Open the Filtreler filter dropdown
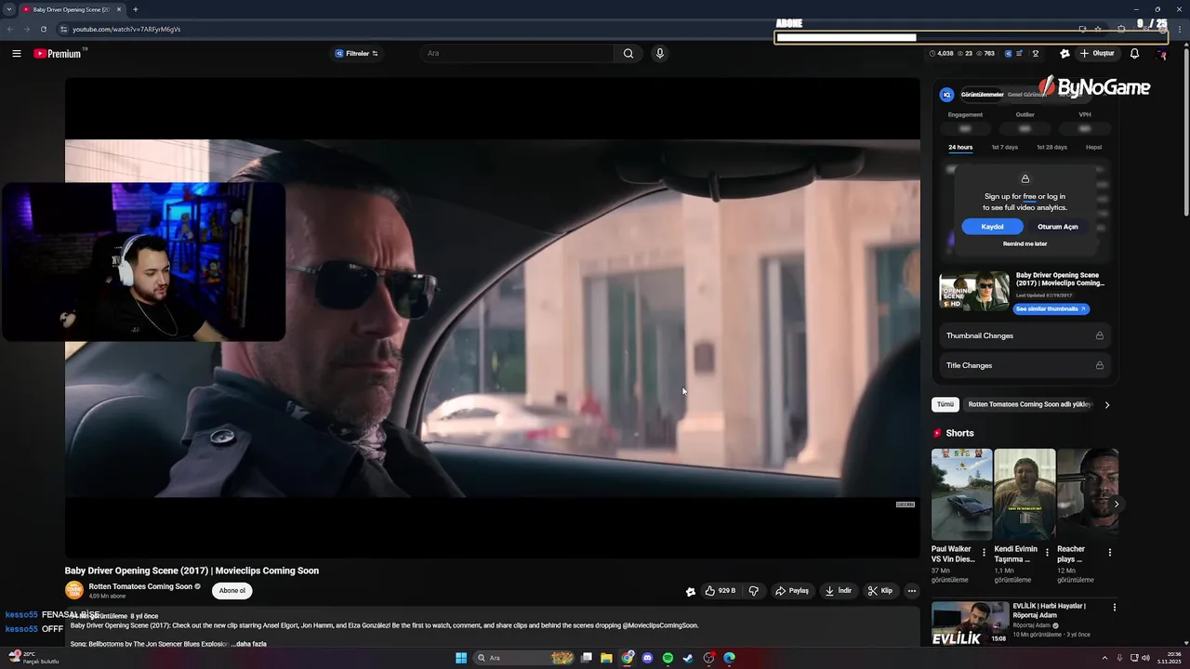 tap(356, 54)
